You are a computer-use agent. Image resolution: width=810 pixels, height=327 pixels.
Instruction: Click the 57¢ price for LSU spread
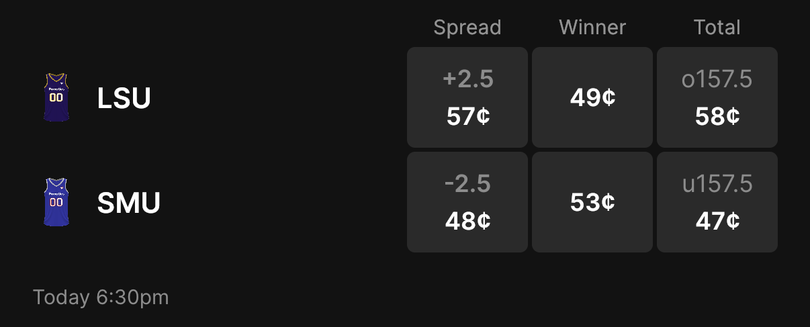pos(468,117)
